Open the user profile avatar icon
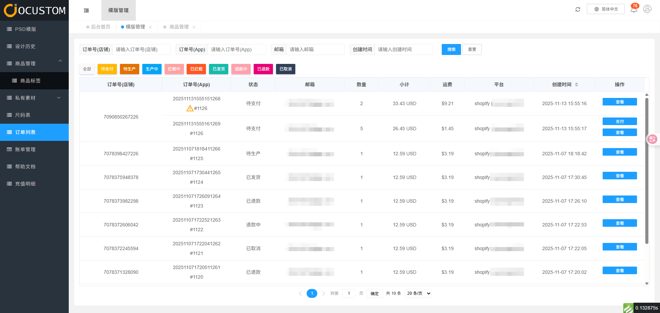The image size is (660, 313). 647,9
